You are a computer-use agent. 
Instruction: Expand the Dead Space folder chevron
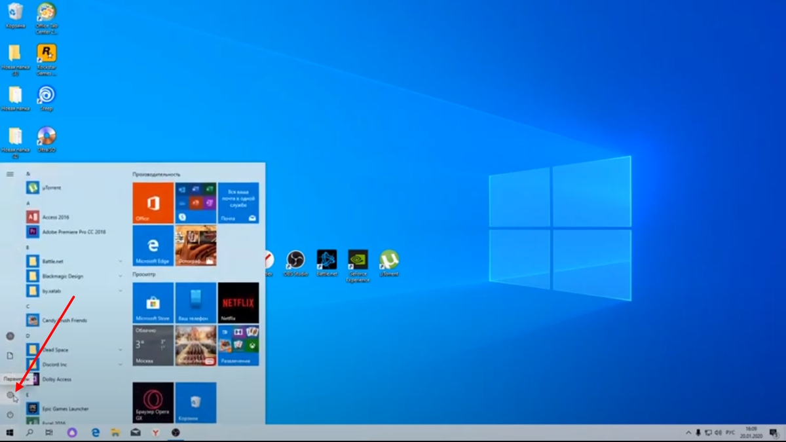click(121, 350)
